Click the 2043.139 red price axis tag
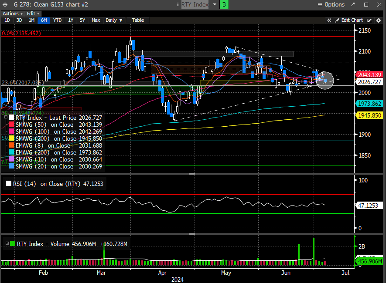The width and height of the screenshot is (386, 283). (x=369, y=75)
